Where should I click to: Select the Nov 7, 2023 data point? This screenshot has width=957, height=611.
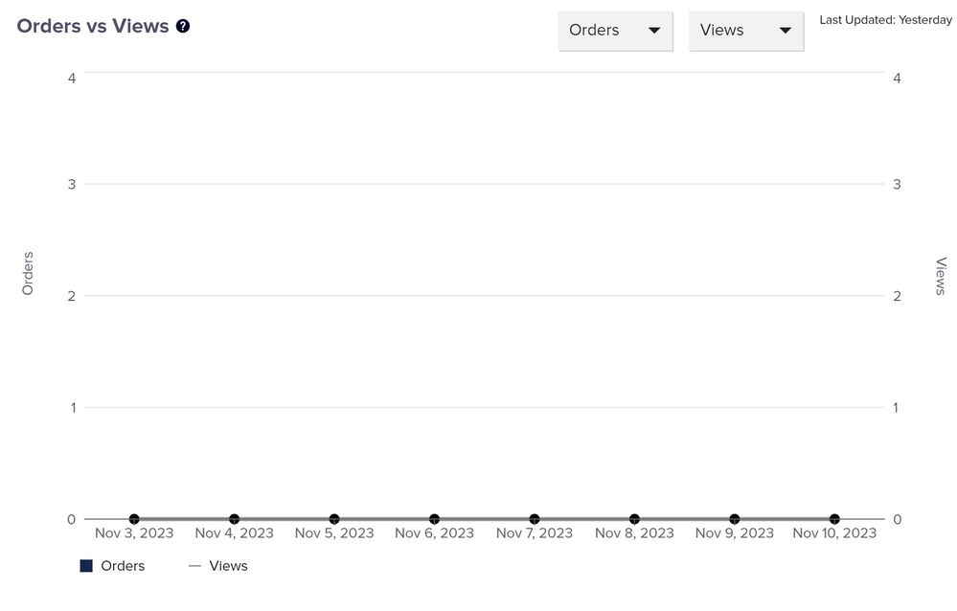coord(535,519)
